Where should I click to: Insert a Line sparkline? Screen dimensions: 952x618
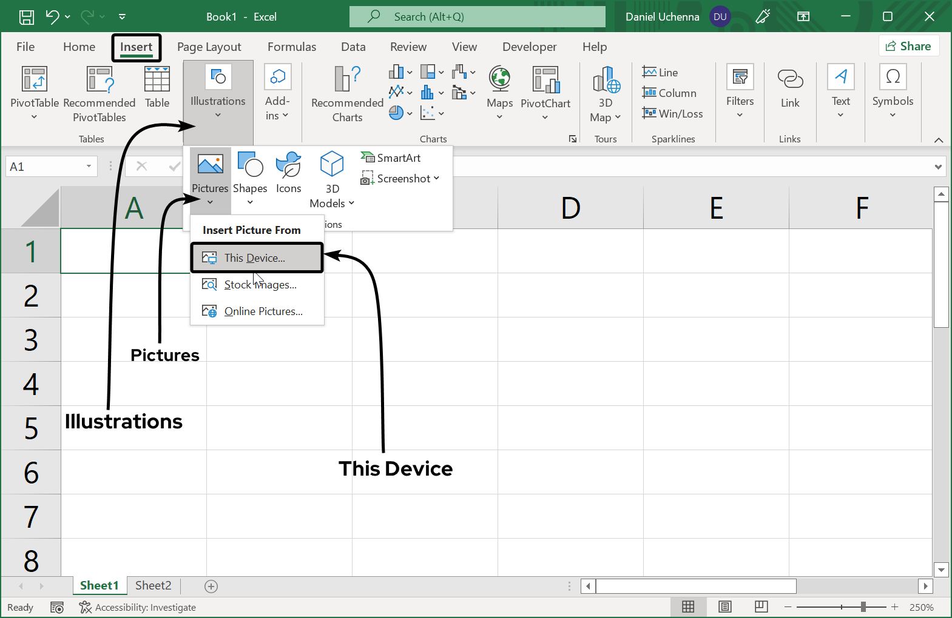660,73
